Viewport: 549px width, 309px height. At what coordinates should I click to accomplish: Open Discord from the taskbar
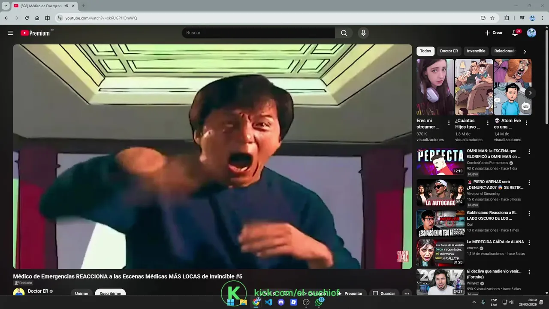coord(281,302)
